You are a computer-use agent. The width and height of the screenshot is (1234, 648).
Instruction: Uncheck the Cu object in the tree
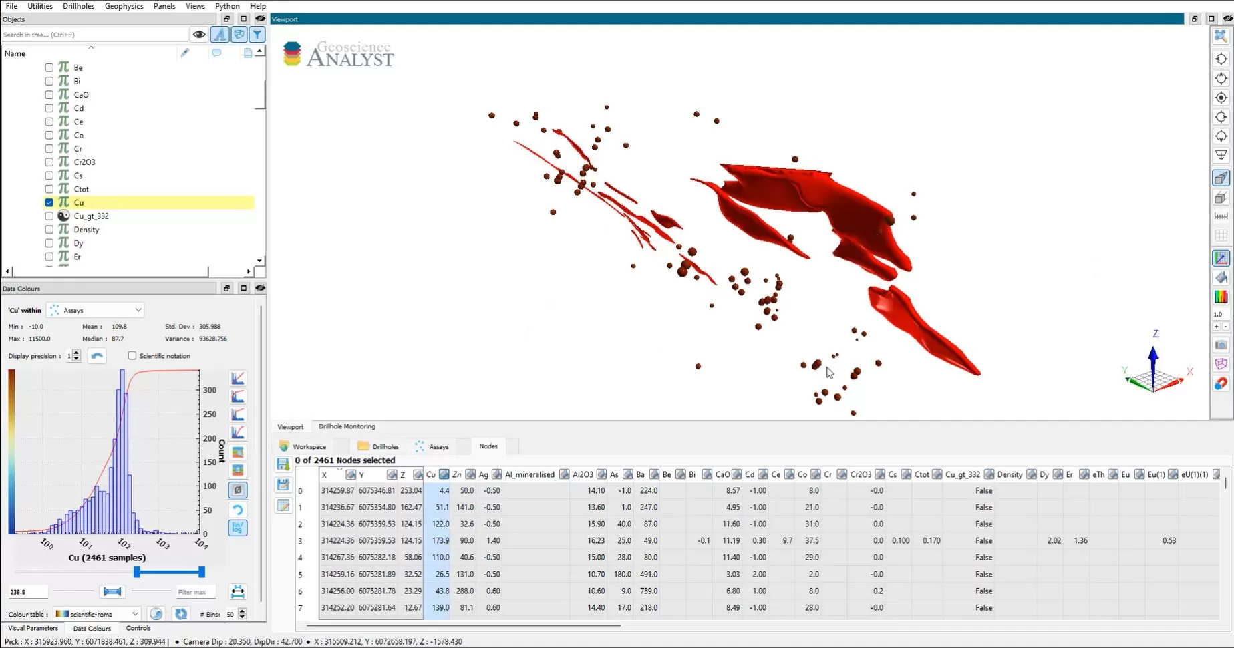(x=49, y=202)
